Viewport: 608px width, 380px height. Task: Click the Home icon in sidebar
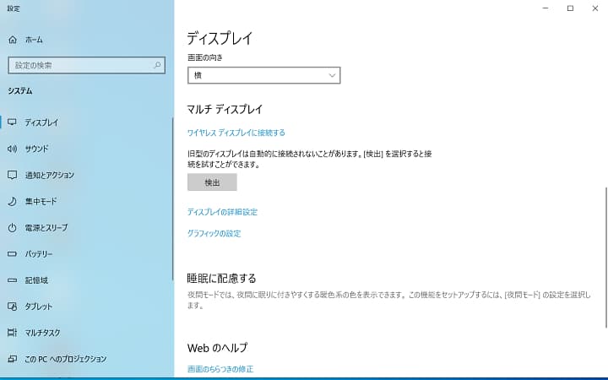13,40
